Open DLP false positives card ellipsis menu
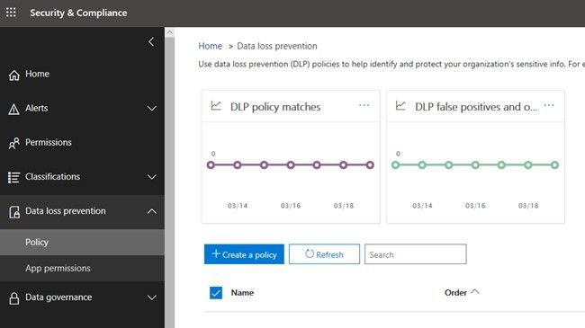Viewport: 585px width, 328px height. click(x=548, y=105)
